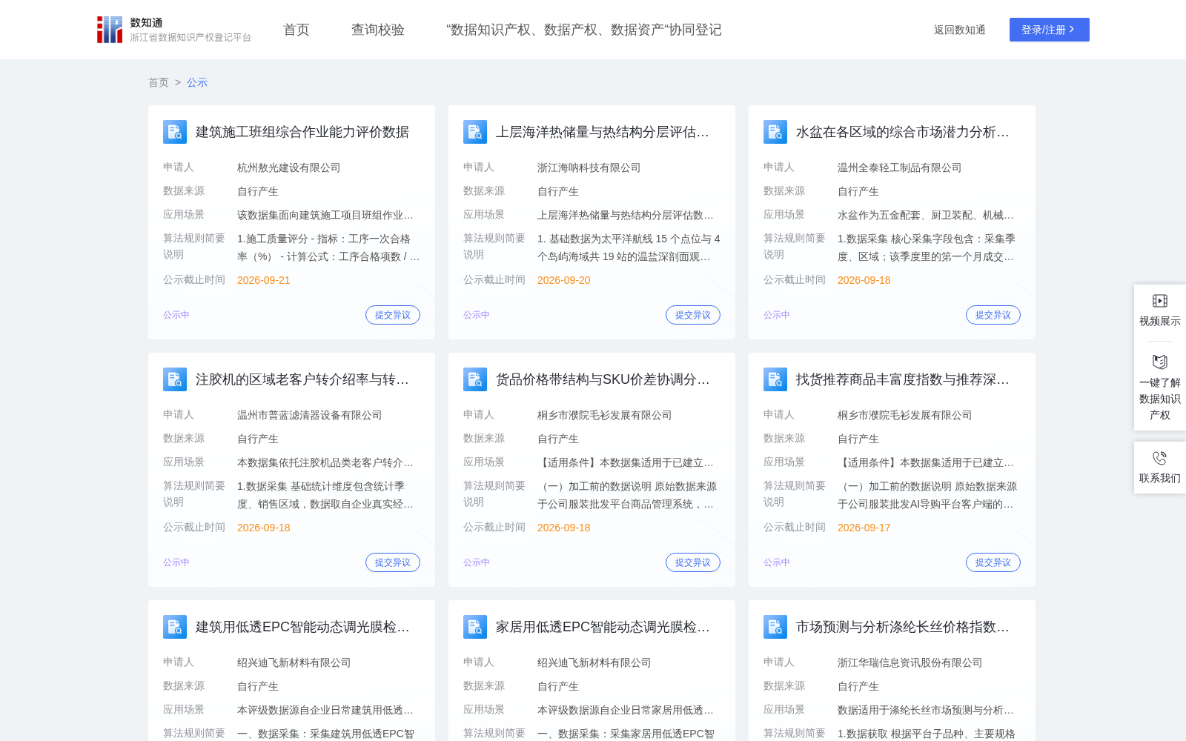The height and width of the screenshot is (741, 1186).
Task: Open title 建筑施工班组综合作业能力评价数据
Action: [x=302, y=132]
